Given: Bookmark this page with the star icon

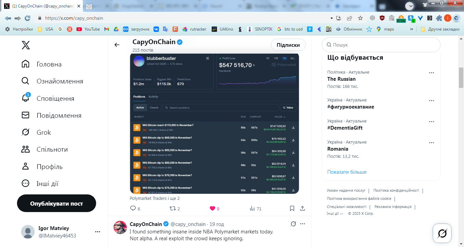Looking at the screenshot, I should click(x=360, y=18).
